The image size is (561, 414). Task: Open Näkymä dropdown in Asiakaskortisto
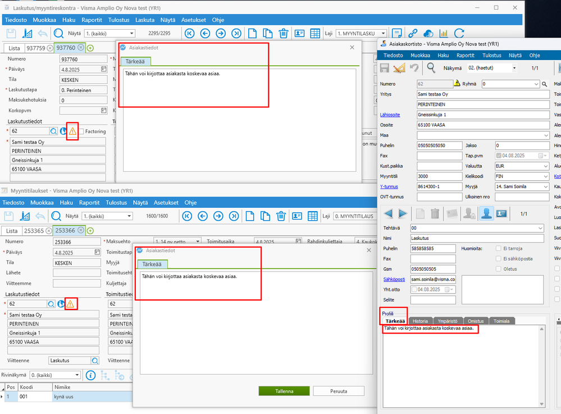pos(514,68)
